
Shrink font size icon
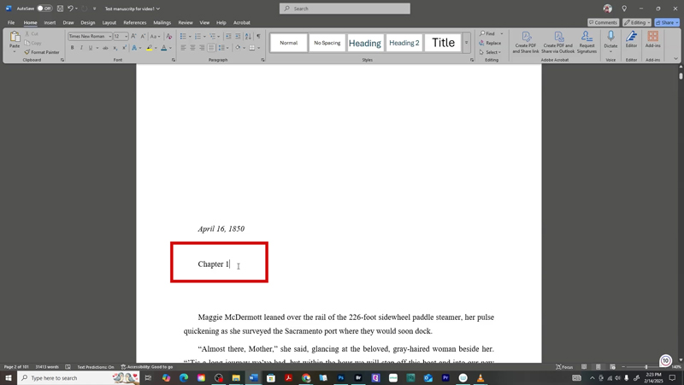point(143,36)
